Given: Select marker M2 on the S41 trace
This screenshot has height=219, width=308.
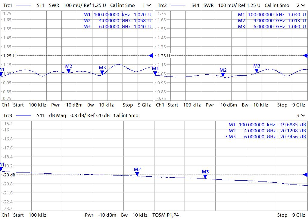Looking at the screenshot, I should [x=137, y=174].
